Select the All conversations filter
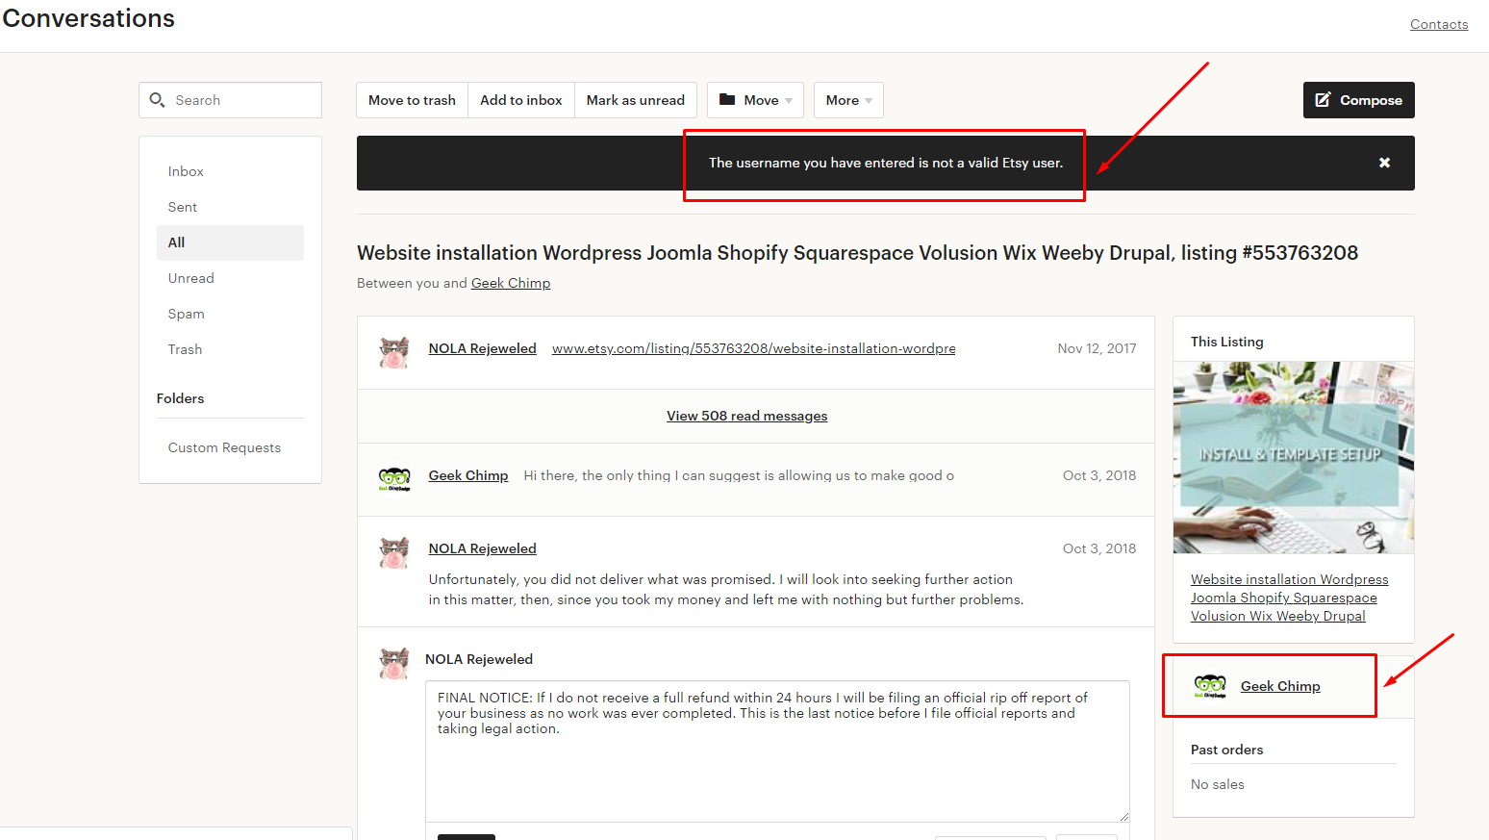 click(x=230, y=242)
